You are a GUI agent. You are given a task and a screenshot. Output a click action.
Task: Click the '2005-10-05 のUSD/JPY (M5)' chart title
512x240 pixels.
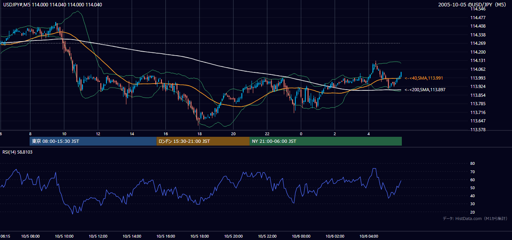coord(473,5)
